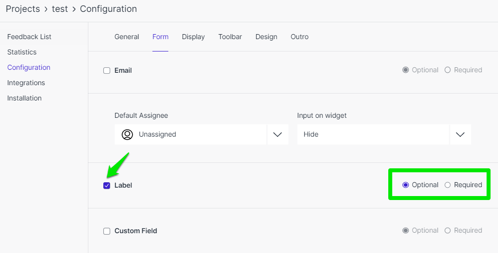Switch to the Display tab
The image size is (498, 253).
[193, 37]
